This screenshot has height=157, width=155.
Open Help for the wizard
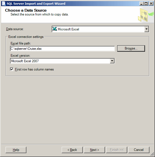pos(16,150)
